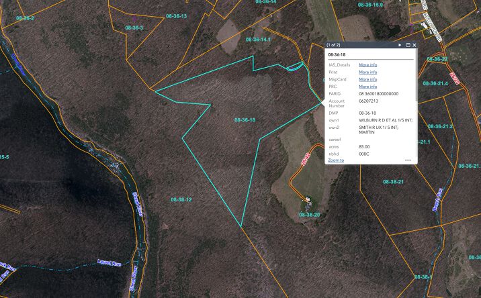Viewport: 481px width, 298px height.
Task: Open the MapCard More info link
Action: pos(368,79)
